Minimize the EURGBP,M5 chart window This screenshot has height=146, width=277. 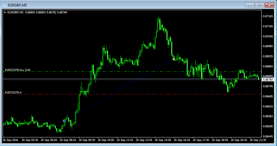tap(250, 5)
